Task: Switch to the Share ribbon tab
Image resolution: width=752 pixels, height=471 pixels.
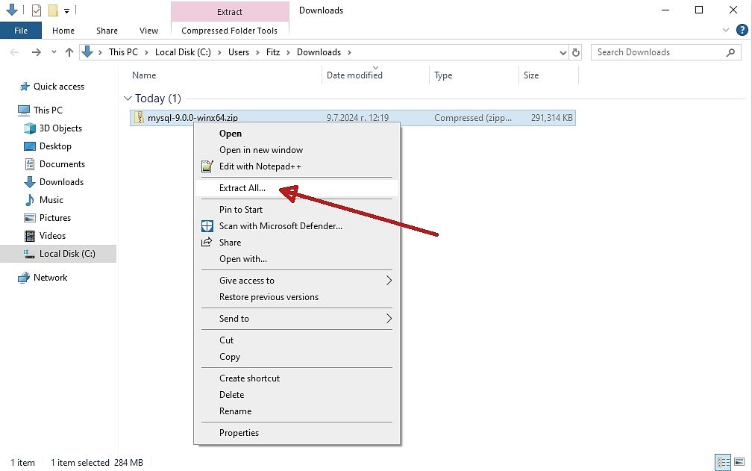Action: [107, 31]
